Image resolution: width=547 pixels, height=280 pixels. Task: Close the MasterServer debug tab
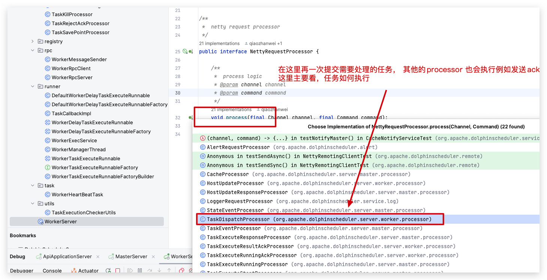[154, 257]
